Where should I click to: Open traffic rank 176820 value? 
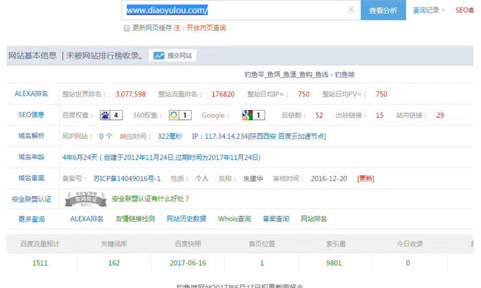tap(223, 94)
